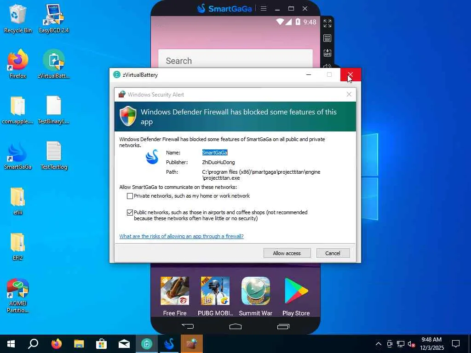Launch Summit War in the emulator
This screenshot has height=353, width=471.
[x=256, y=296]
